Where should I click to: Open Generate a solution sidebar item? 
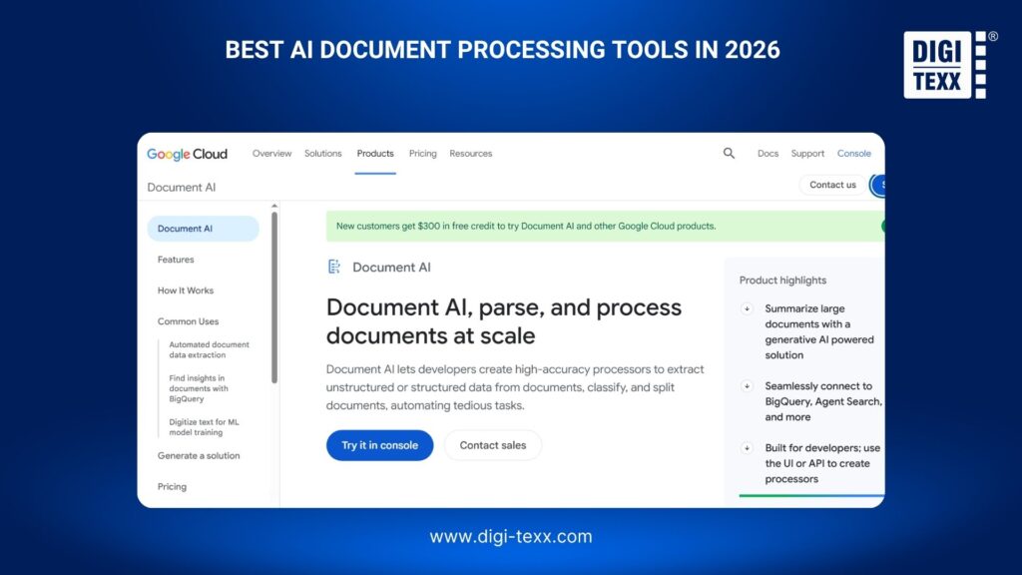point(199,455)
